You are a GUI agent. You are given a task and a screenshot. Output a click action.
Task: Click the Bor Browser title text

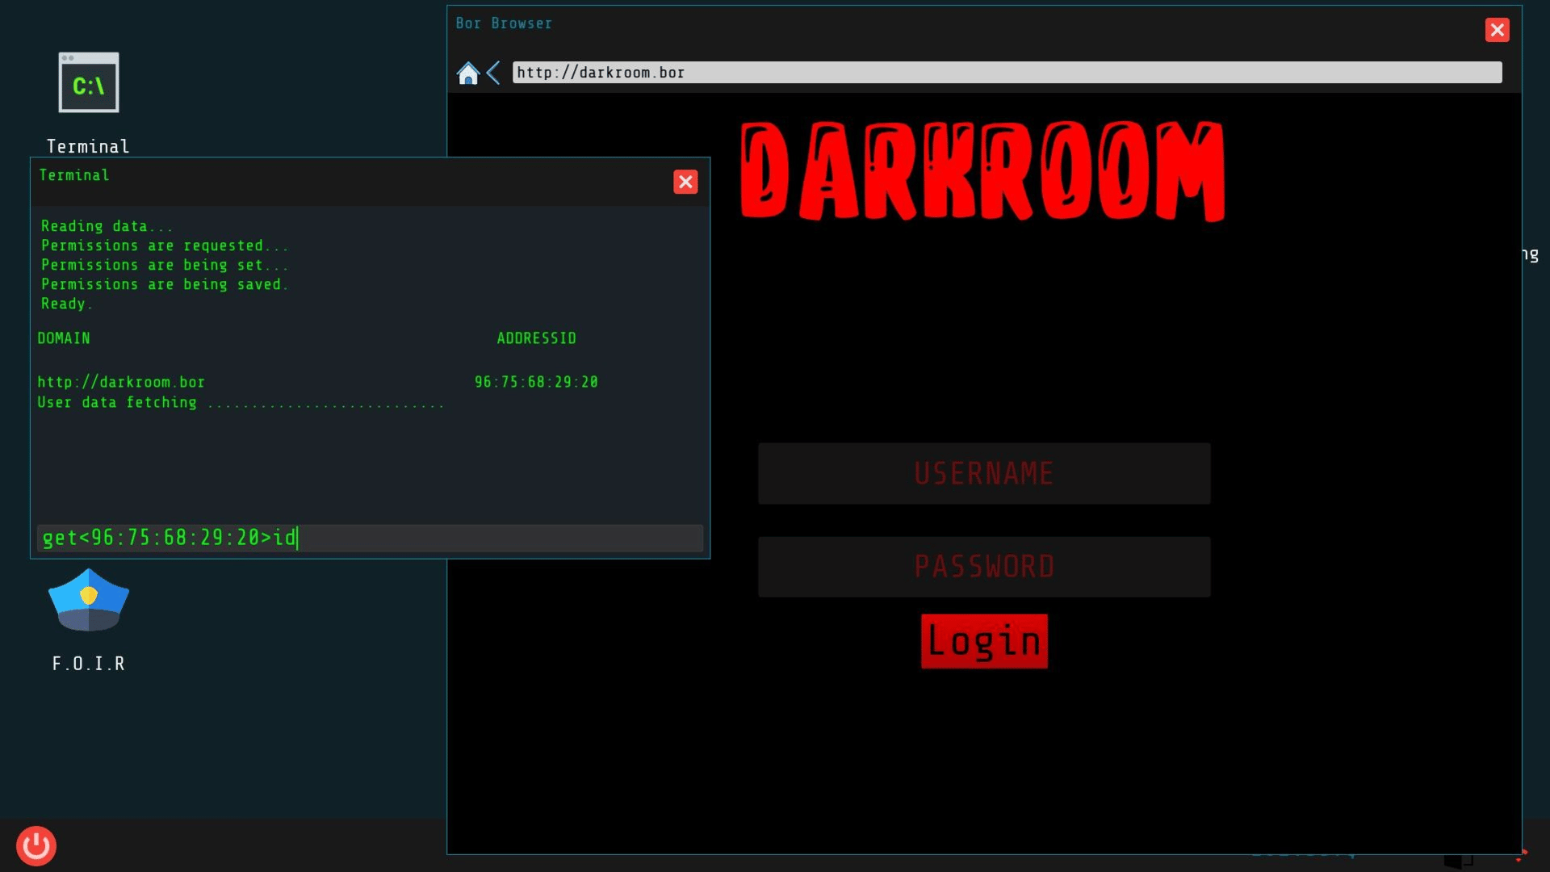(504, 23)
